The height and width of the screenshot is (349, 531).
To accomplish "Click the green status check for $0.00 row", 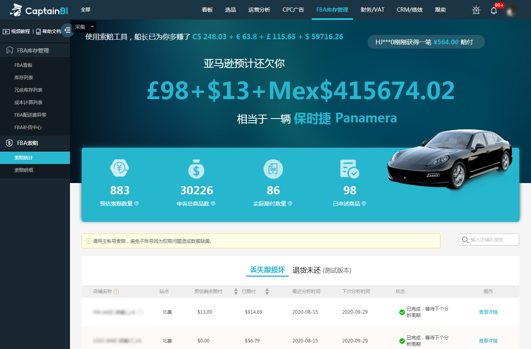I will point(402,341).
